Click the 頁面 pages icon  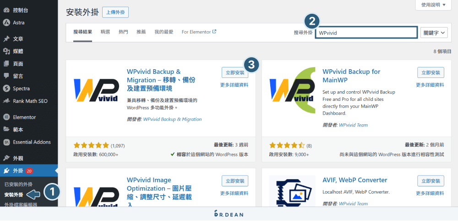(x=6, y=64)
